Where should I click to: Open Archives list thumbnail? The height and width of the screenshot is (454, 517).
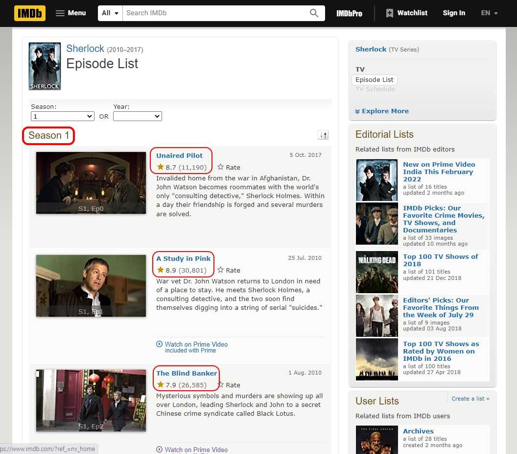(377, 440)
